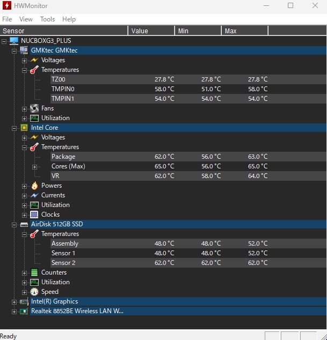Expand the Speed node

click(24, 292)
